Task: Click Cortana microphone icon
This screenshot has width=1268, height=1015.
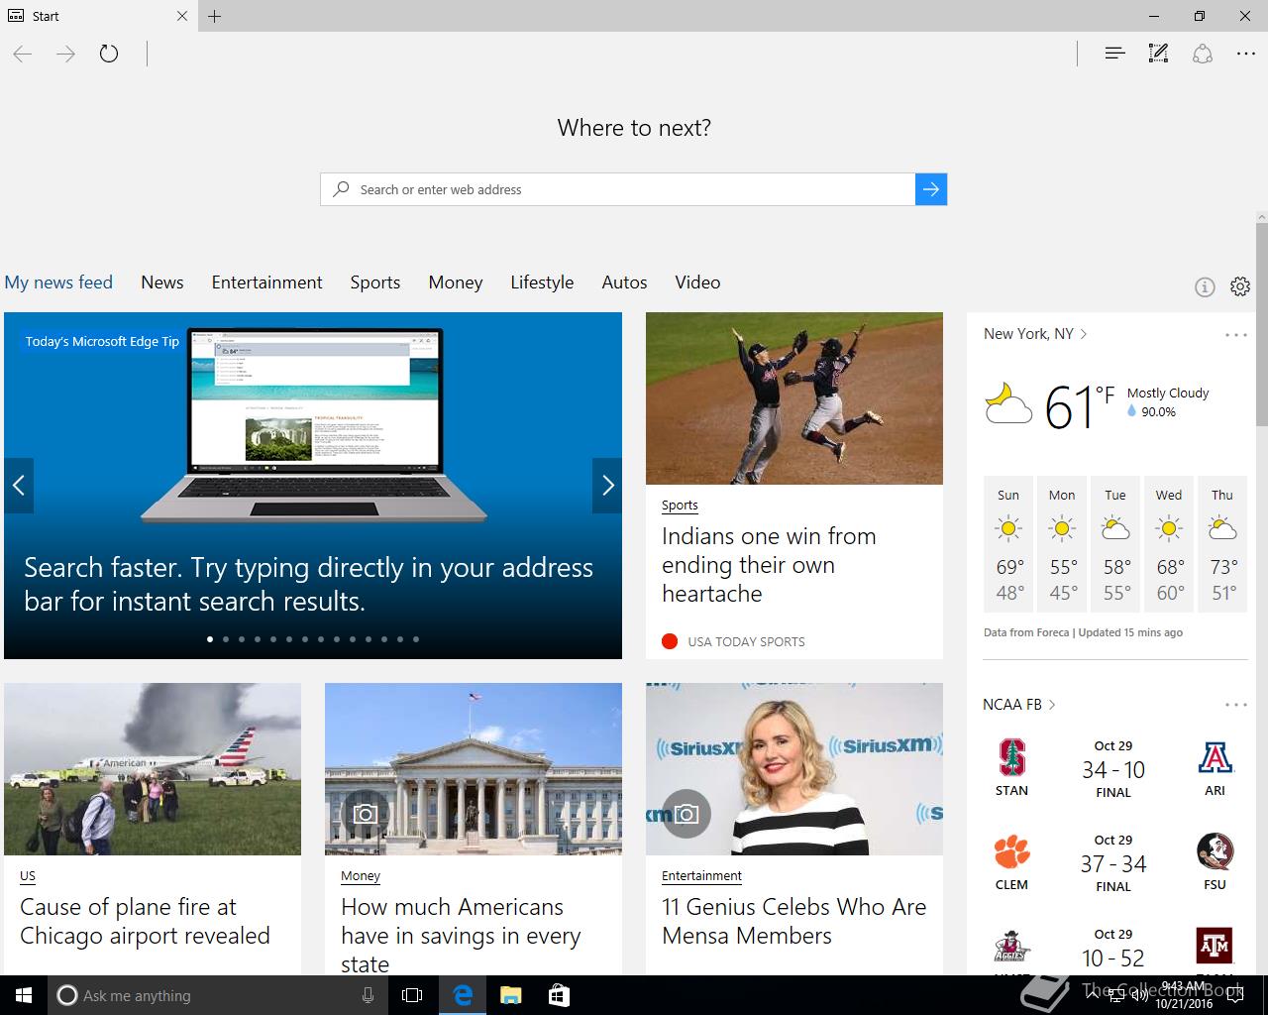Action: coord(368,995)
